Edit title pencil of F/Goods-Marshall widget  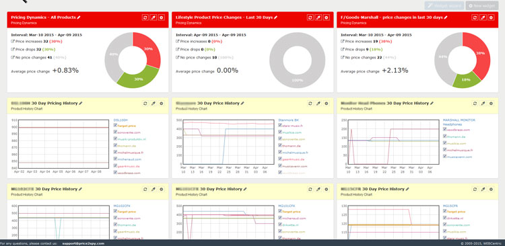(x=446, y=17)
